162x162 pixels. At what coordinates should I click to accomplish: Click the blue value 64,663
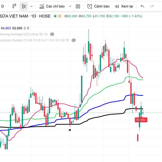click(6, 28)
